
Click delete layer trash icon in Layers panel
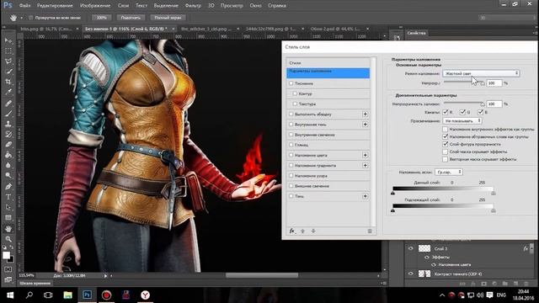click(x=526, y=284)
